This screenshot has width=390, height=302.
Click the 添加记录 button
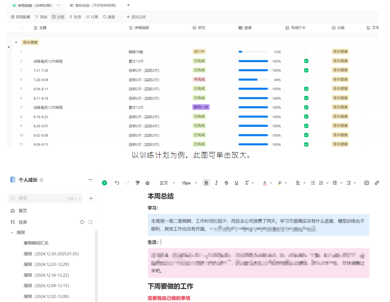coord(136,17)
